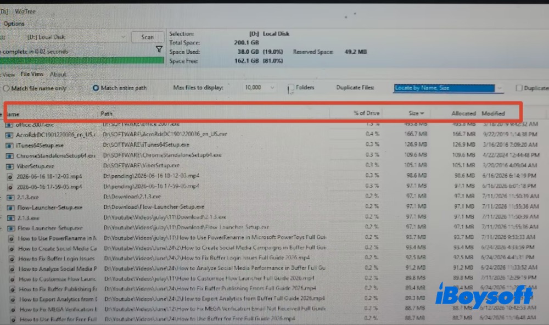
Task: Click the How to Fix MEGA Verification icon
Action: pos(13,310)
